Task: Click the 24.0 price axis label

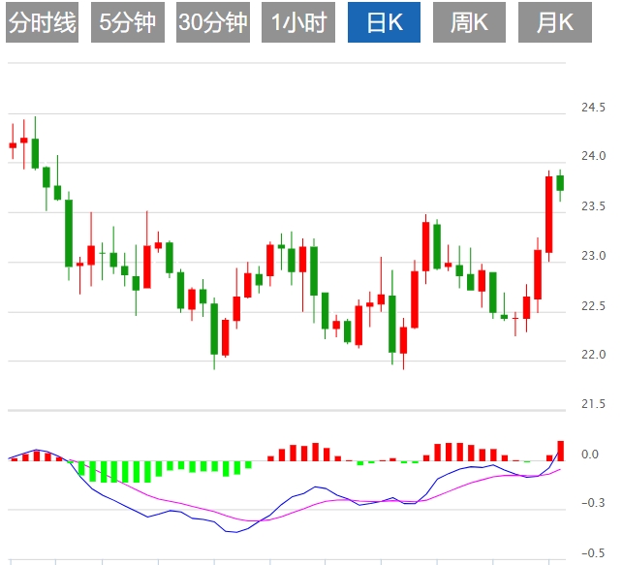Action: click(593, 156)
